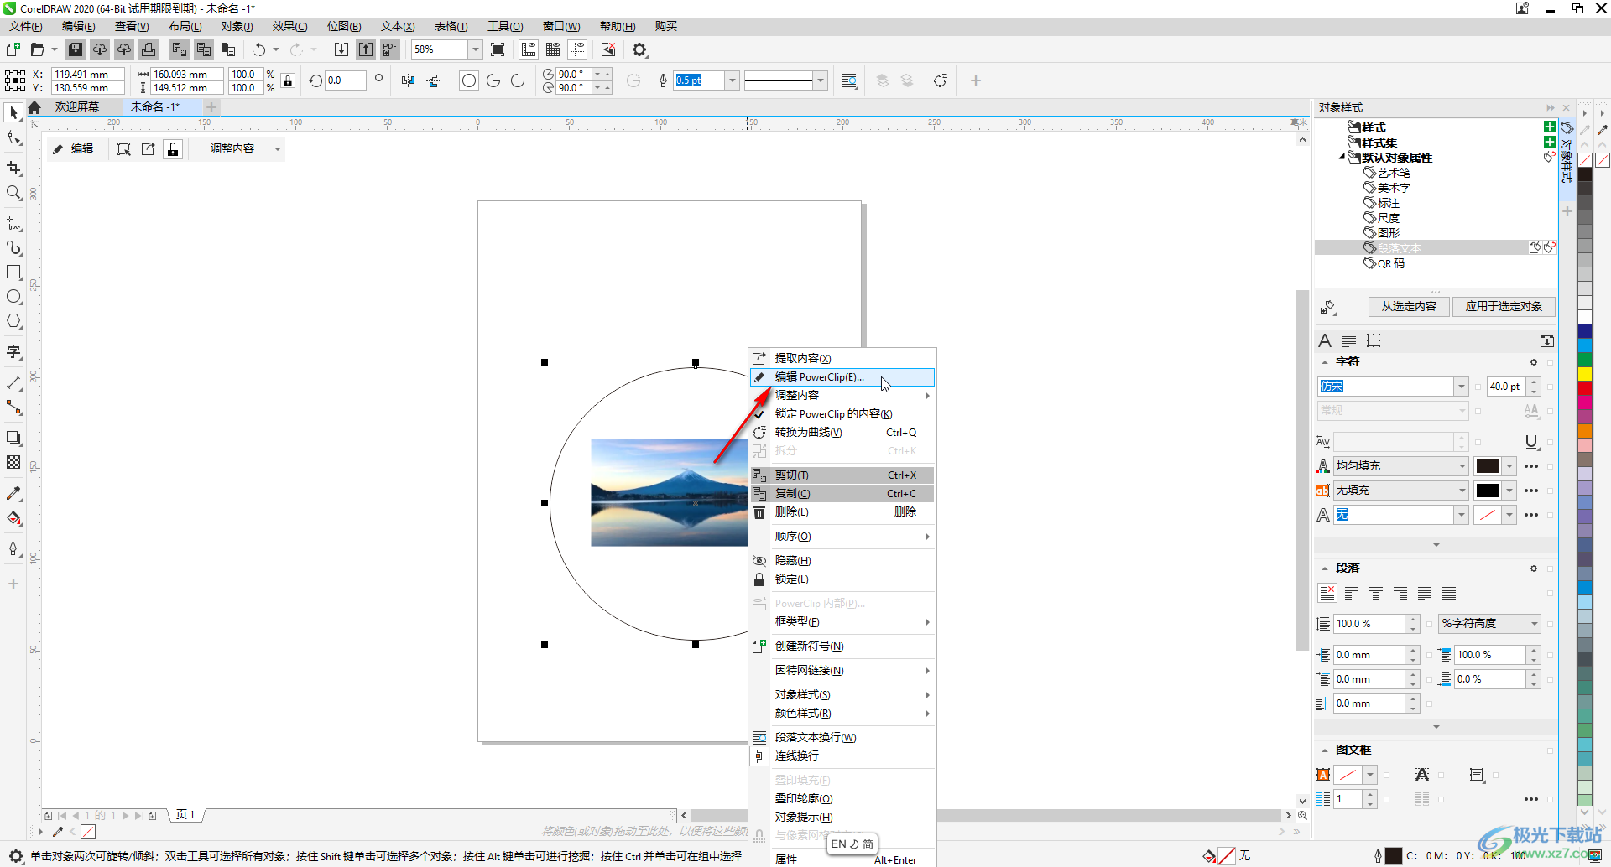Toggle the lock ratio button
Viewport: 1611px width, 867px height.
point(289,80)
